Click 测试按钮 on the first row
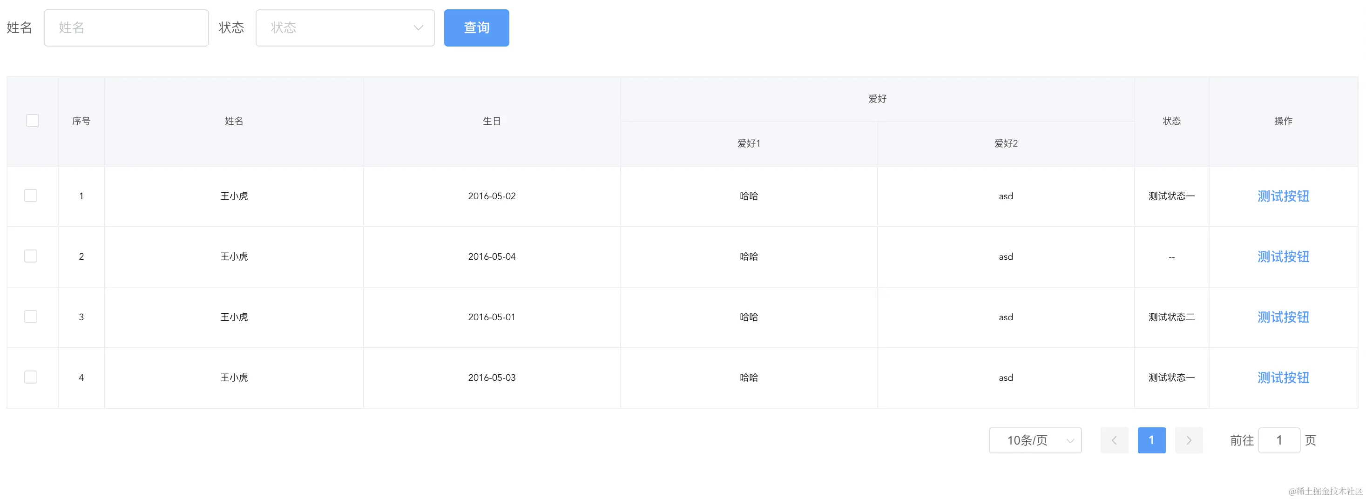The height and width of the screenshot is (499, 1366). [1283, 196]
